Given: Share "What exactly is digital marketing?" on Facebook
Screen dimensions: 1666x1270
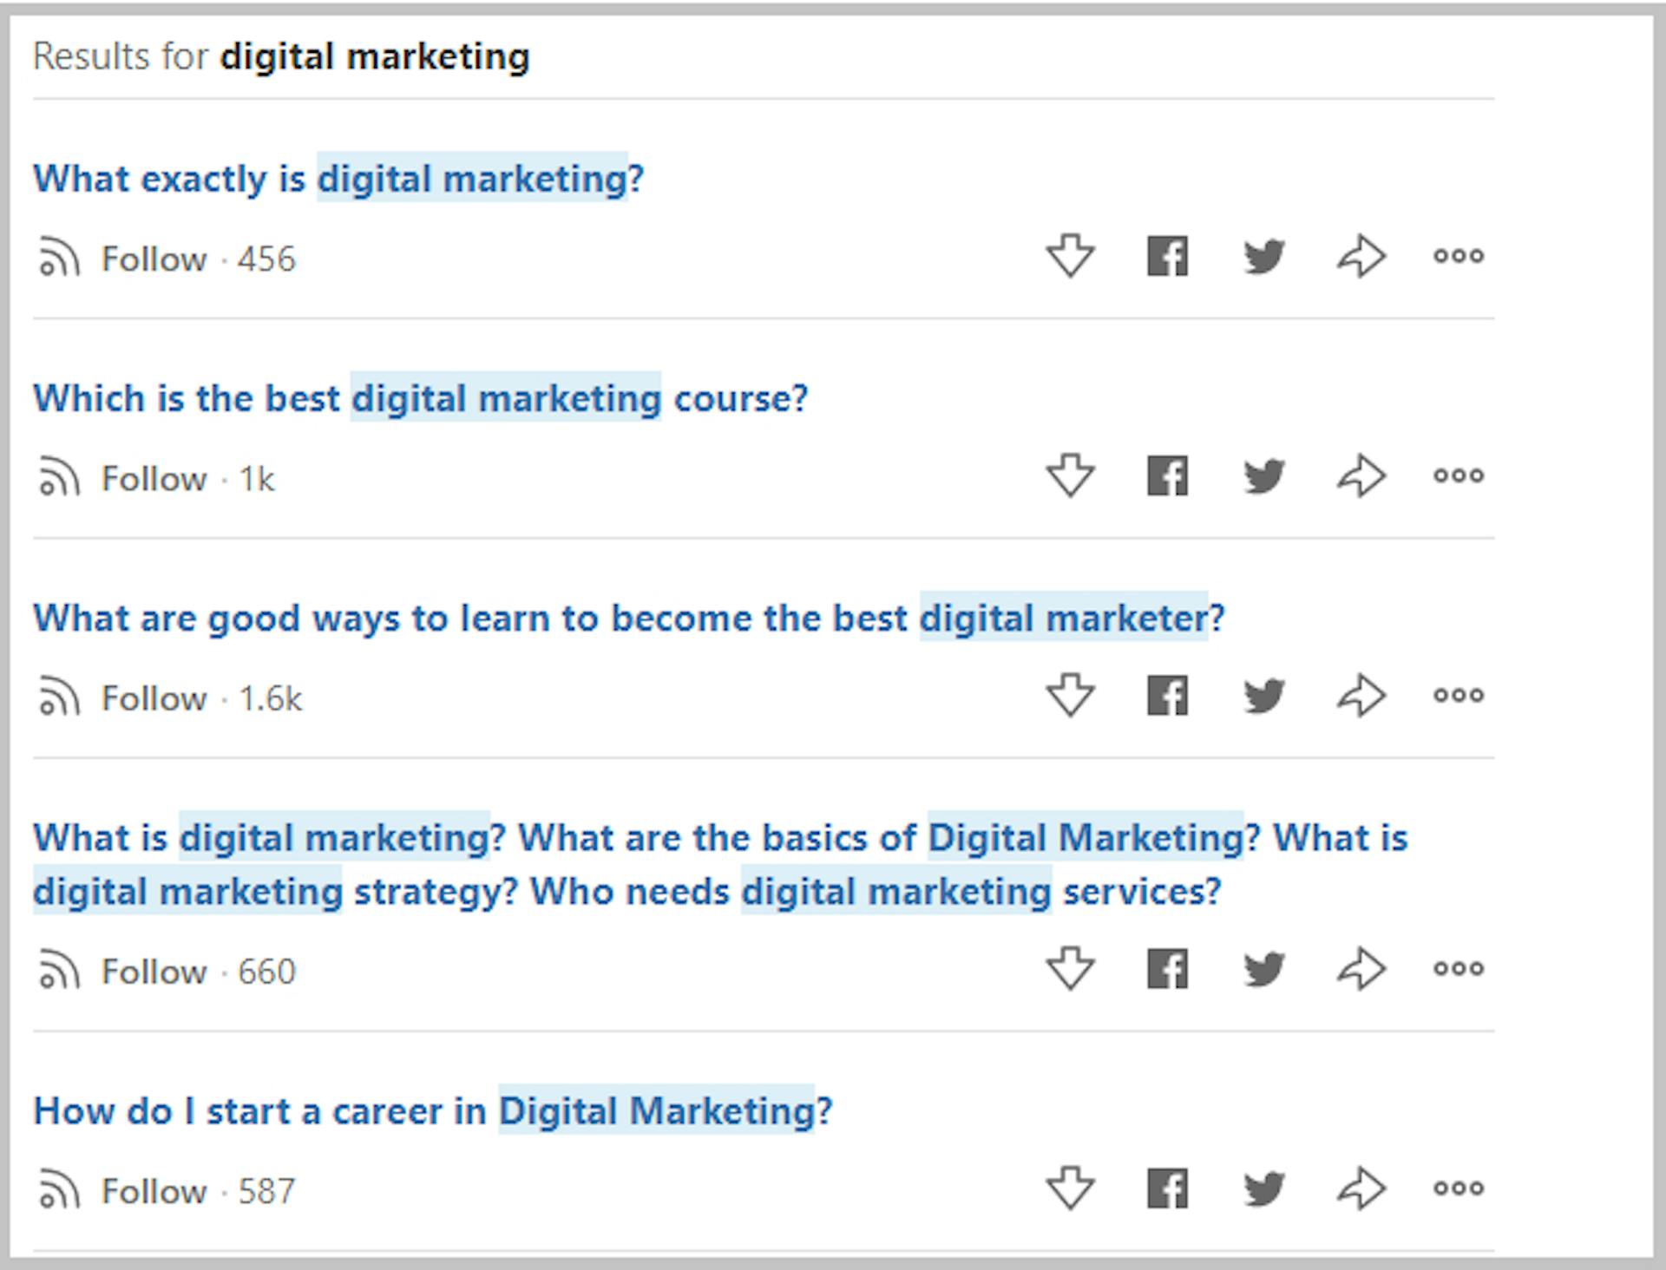Looking at the screenshot, I should coord(1167,256).
